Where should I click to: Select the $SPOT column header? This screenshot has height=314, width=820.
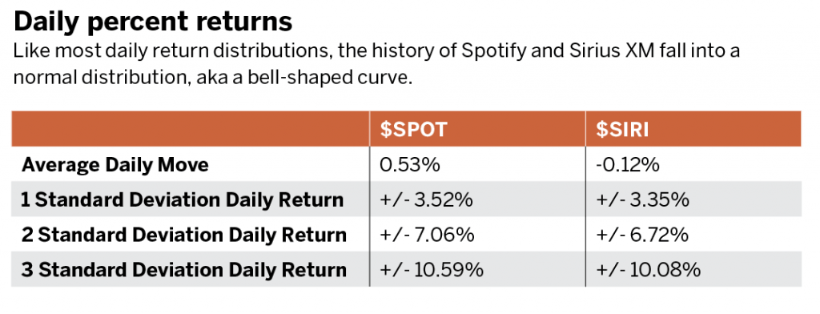(414, 129)
